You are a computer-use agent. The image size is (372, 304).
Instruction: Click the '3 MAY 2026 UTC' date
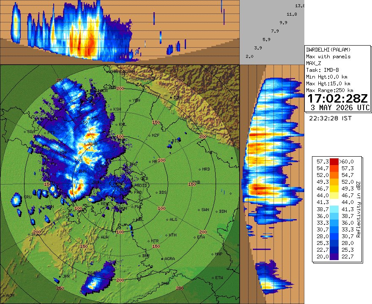point(340,108)
